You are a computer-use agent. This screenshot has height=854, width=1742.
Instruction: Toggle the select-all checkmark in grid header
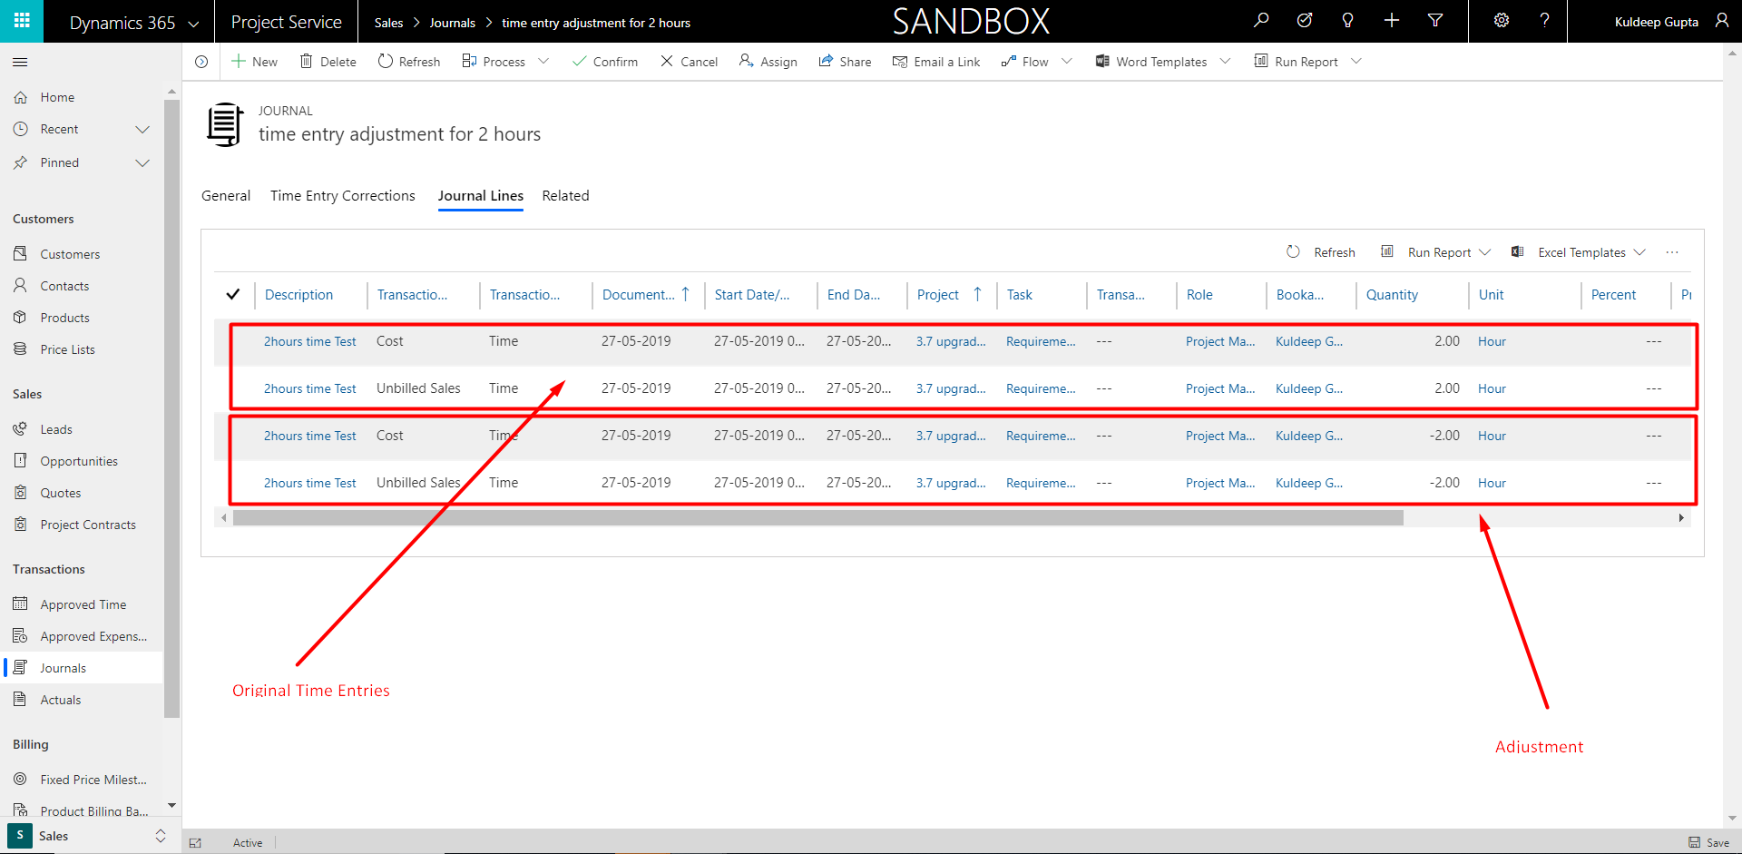(x=233, y=294)
